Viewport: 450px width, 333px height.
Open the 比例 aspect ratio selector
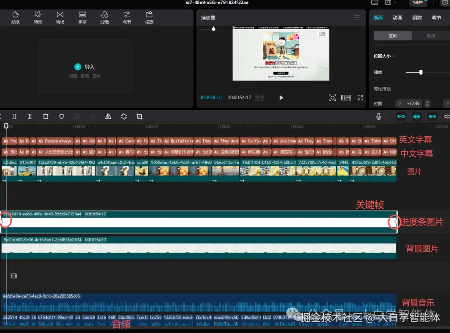(346, 98)
